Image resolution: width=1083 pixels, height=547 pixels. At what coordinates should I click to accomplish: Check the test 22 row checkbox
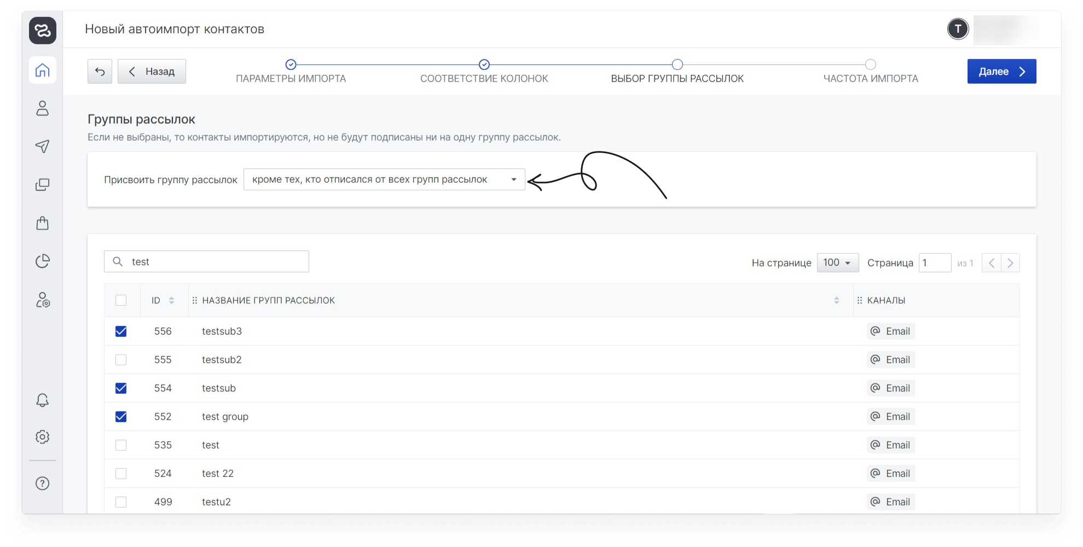click(x=121, y=474)
